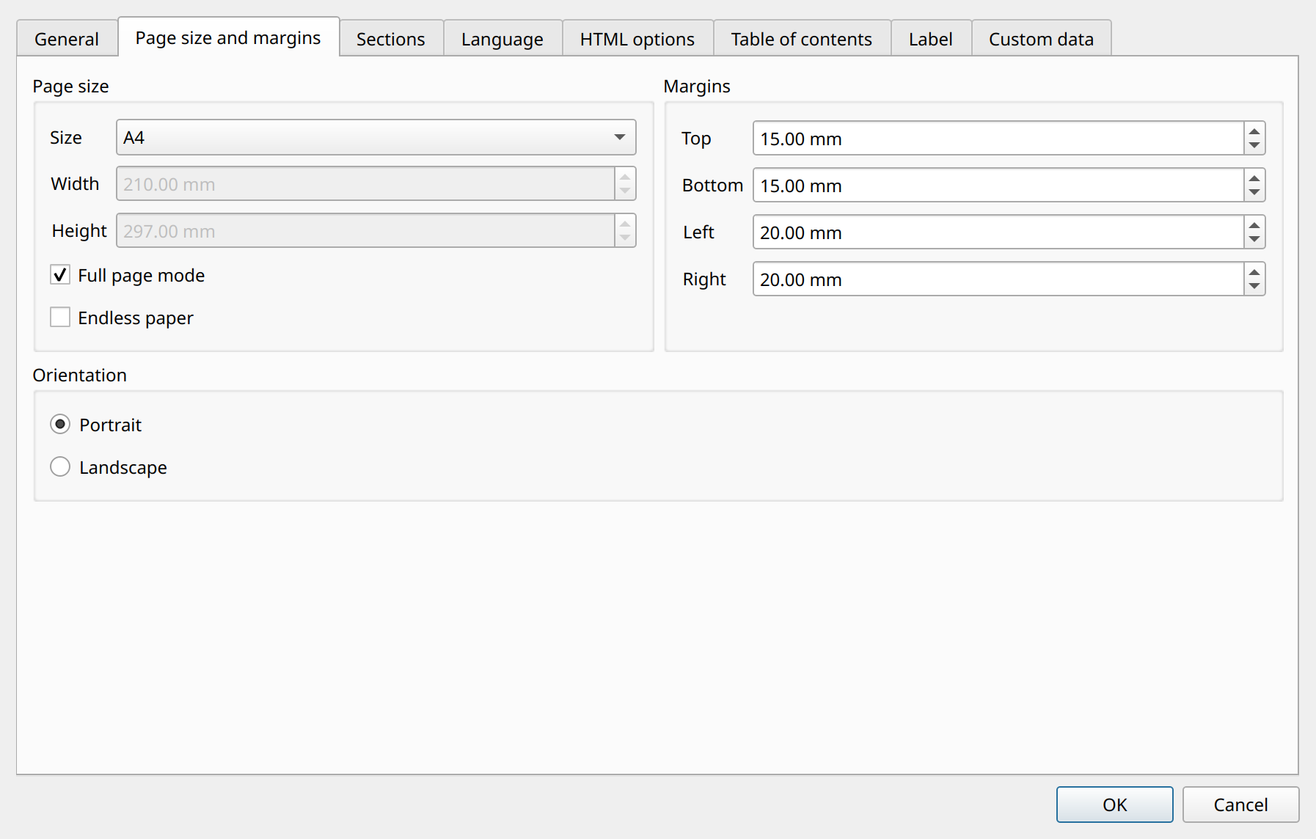1316x839 pixels.
Task: Click the Cancel button
Action: (1240, 805)
